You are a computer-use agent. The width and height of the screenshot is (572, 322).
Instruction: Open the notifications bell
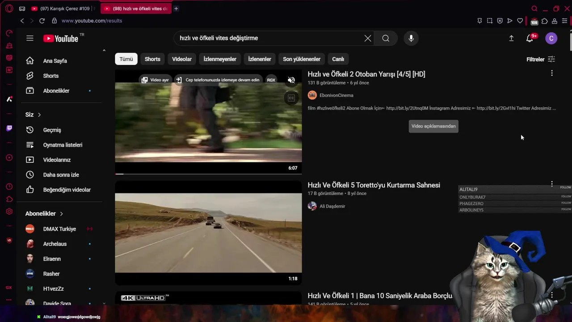coord(530,38)
